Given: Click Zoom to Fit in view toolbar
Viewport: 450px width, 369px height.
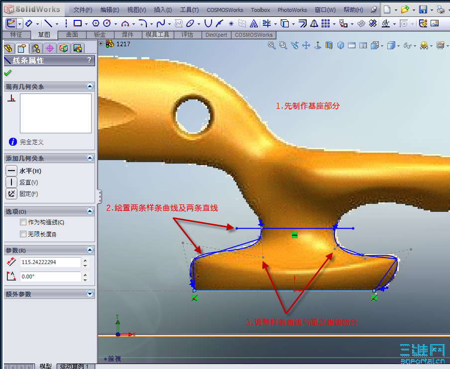Looking at the screenshot, I should tap(271, 45).
